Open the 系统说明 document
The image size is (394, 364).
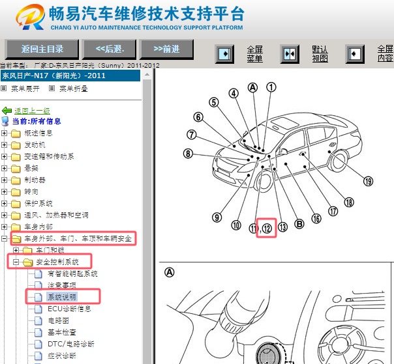[x=62, y=297]
